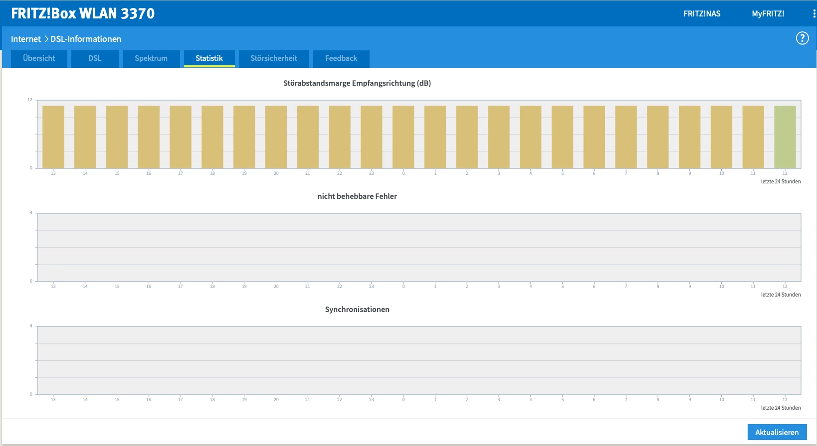The width and height of the screenshot is (817, 446).
Task: Click the green bar for hour 12
Action: 785,137
